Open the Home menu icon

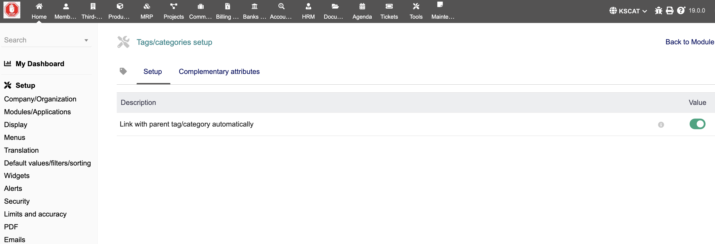(39, 6)
